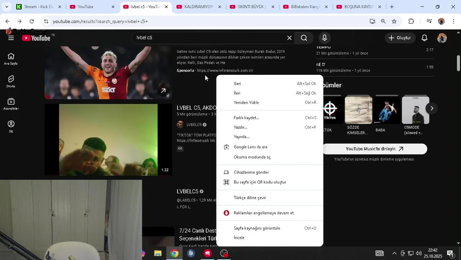Show next albums with the carousel arrow
The height and width of the screenshot is (260, 461).
coord(432,108)
